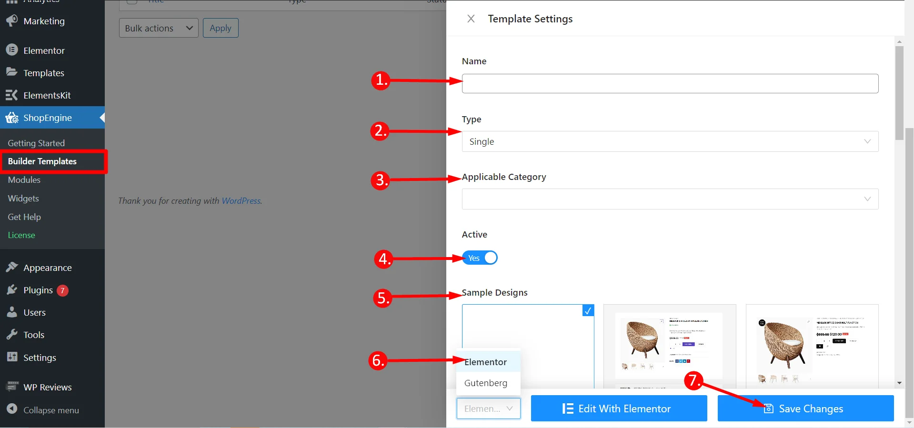
Task: Choose Gutenberg from the editor list
Action: (x=488, y=383)
